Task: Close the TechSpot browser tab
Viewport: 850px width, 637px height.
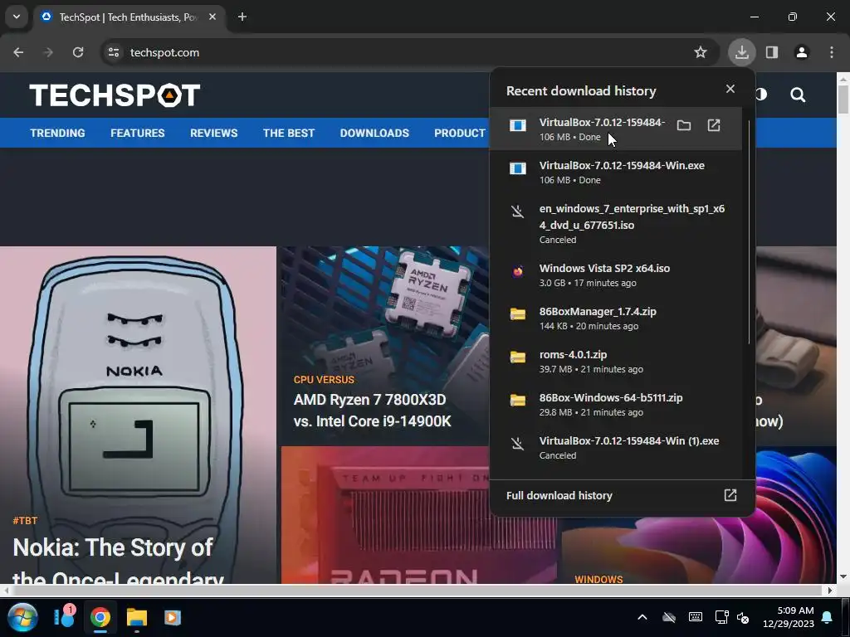Action: (212, 17)
